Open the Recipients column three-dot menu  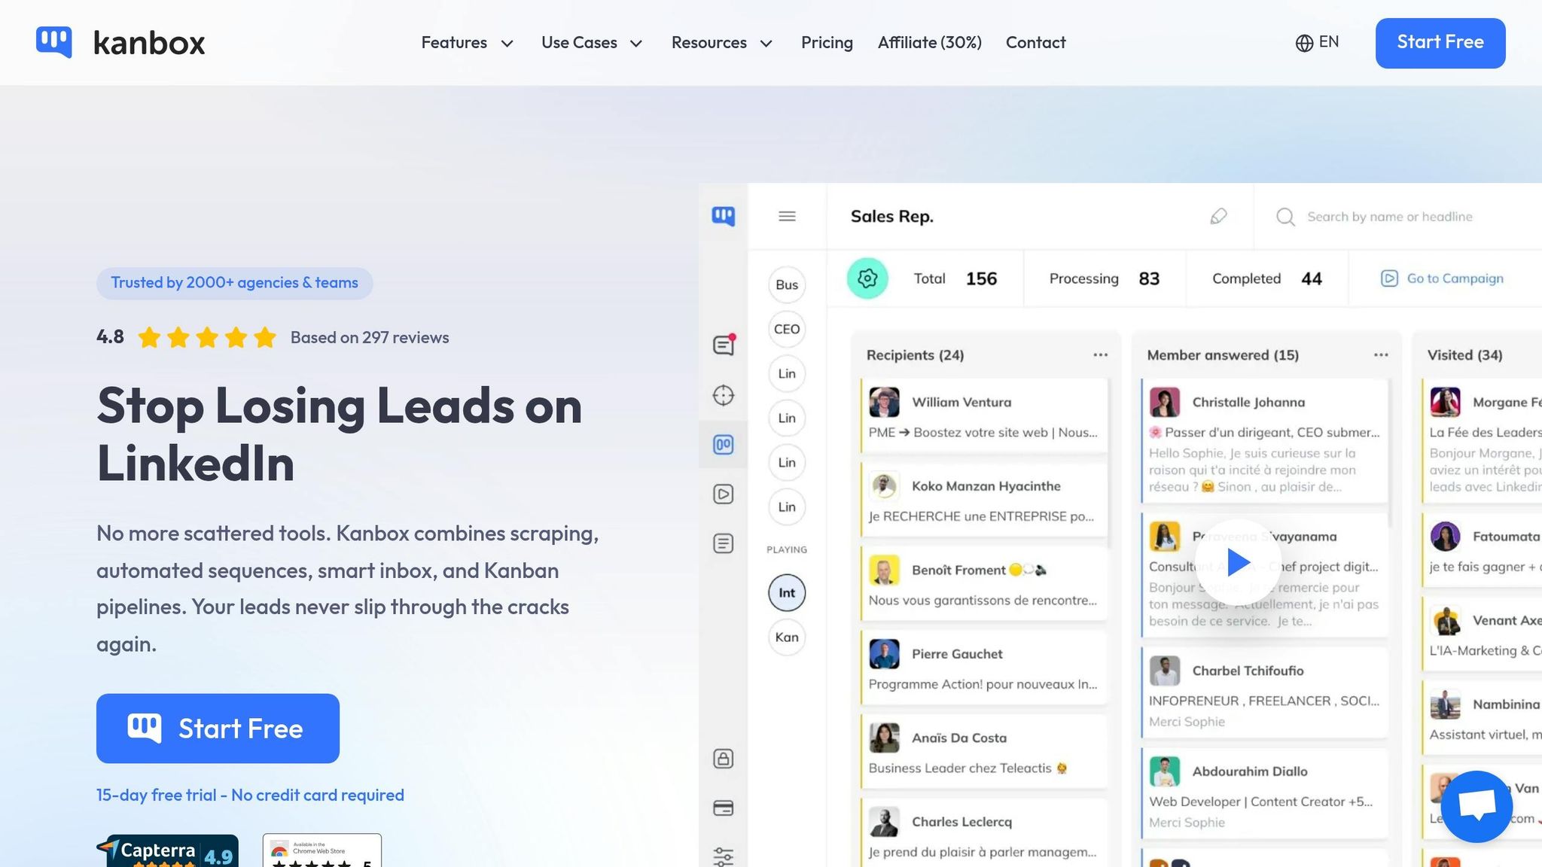(1100, 355)
